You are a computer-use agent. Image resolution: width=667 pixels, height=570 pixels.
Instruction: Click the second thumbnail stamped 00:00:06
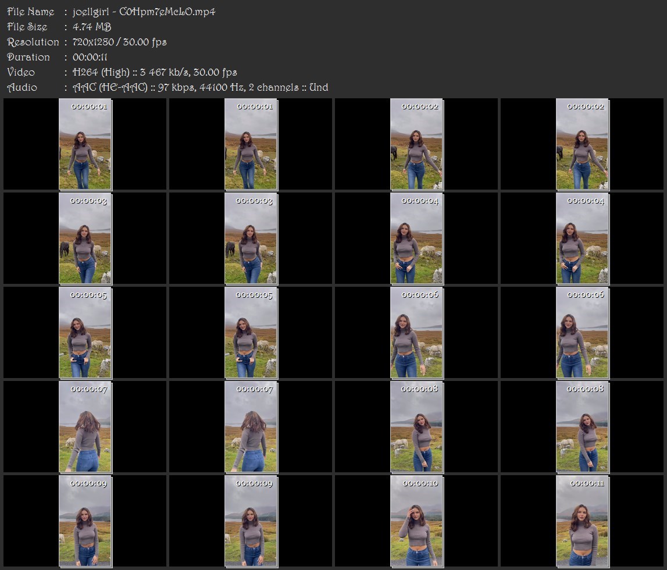tap(582, 333)
